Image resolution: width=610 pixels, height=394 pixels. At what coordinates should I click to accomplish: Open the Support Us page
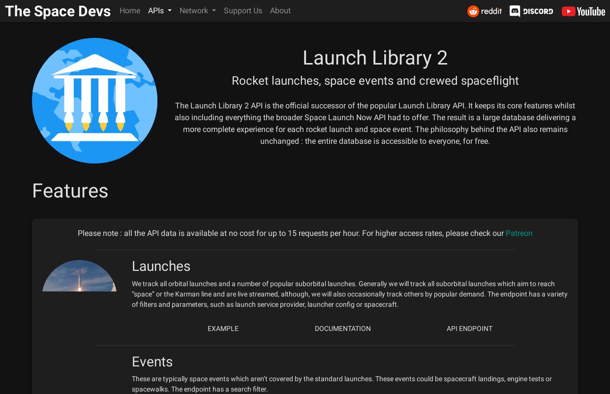[x=243, y=11]
